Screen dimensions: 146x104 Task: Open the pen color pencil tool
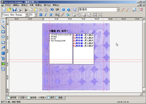coord(62,15)
